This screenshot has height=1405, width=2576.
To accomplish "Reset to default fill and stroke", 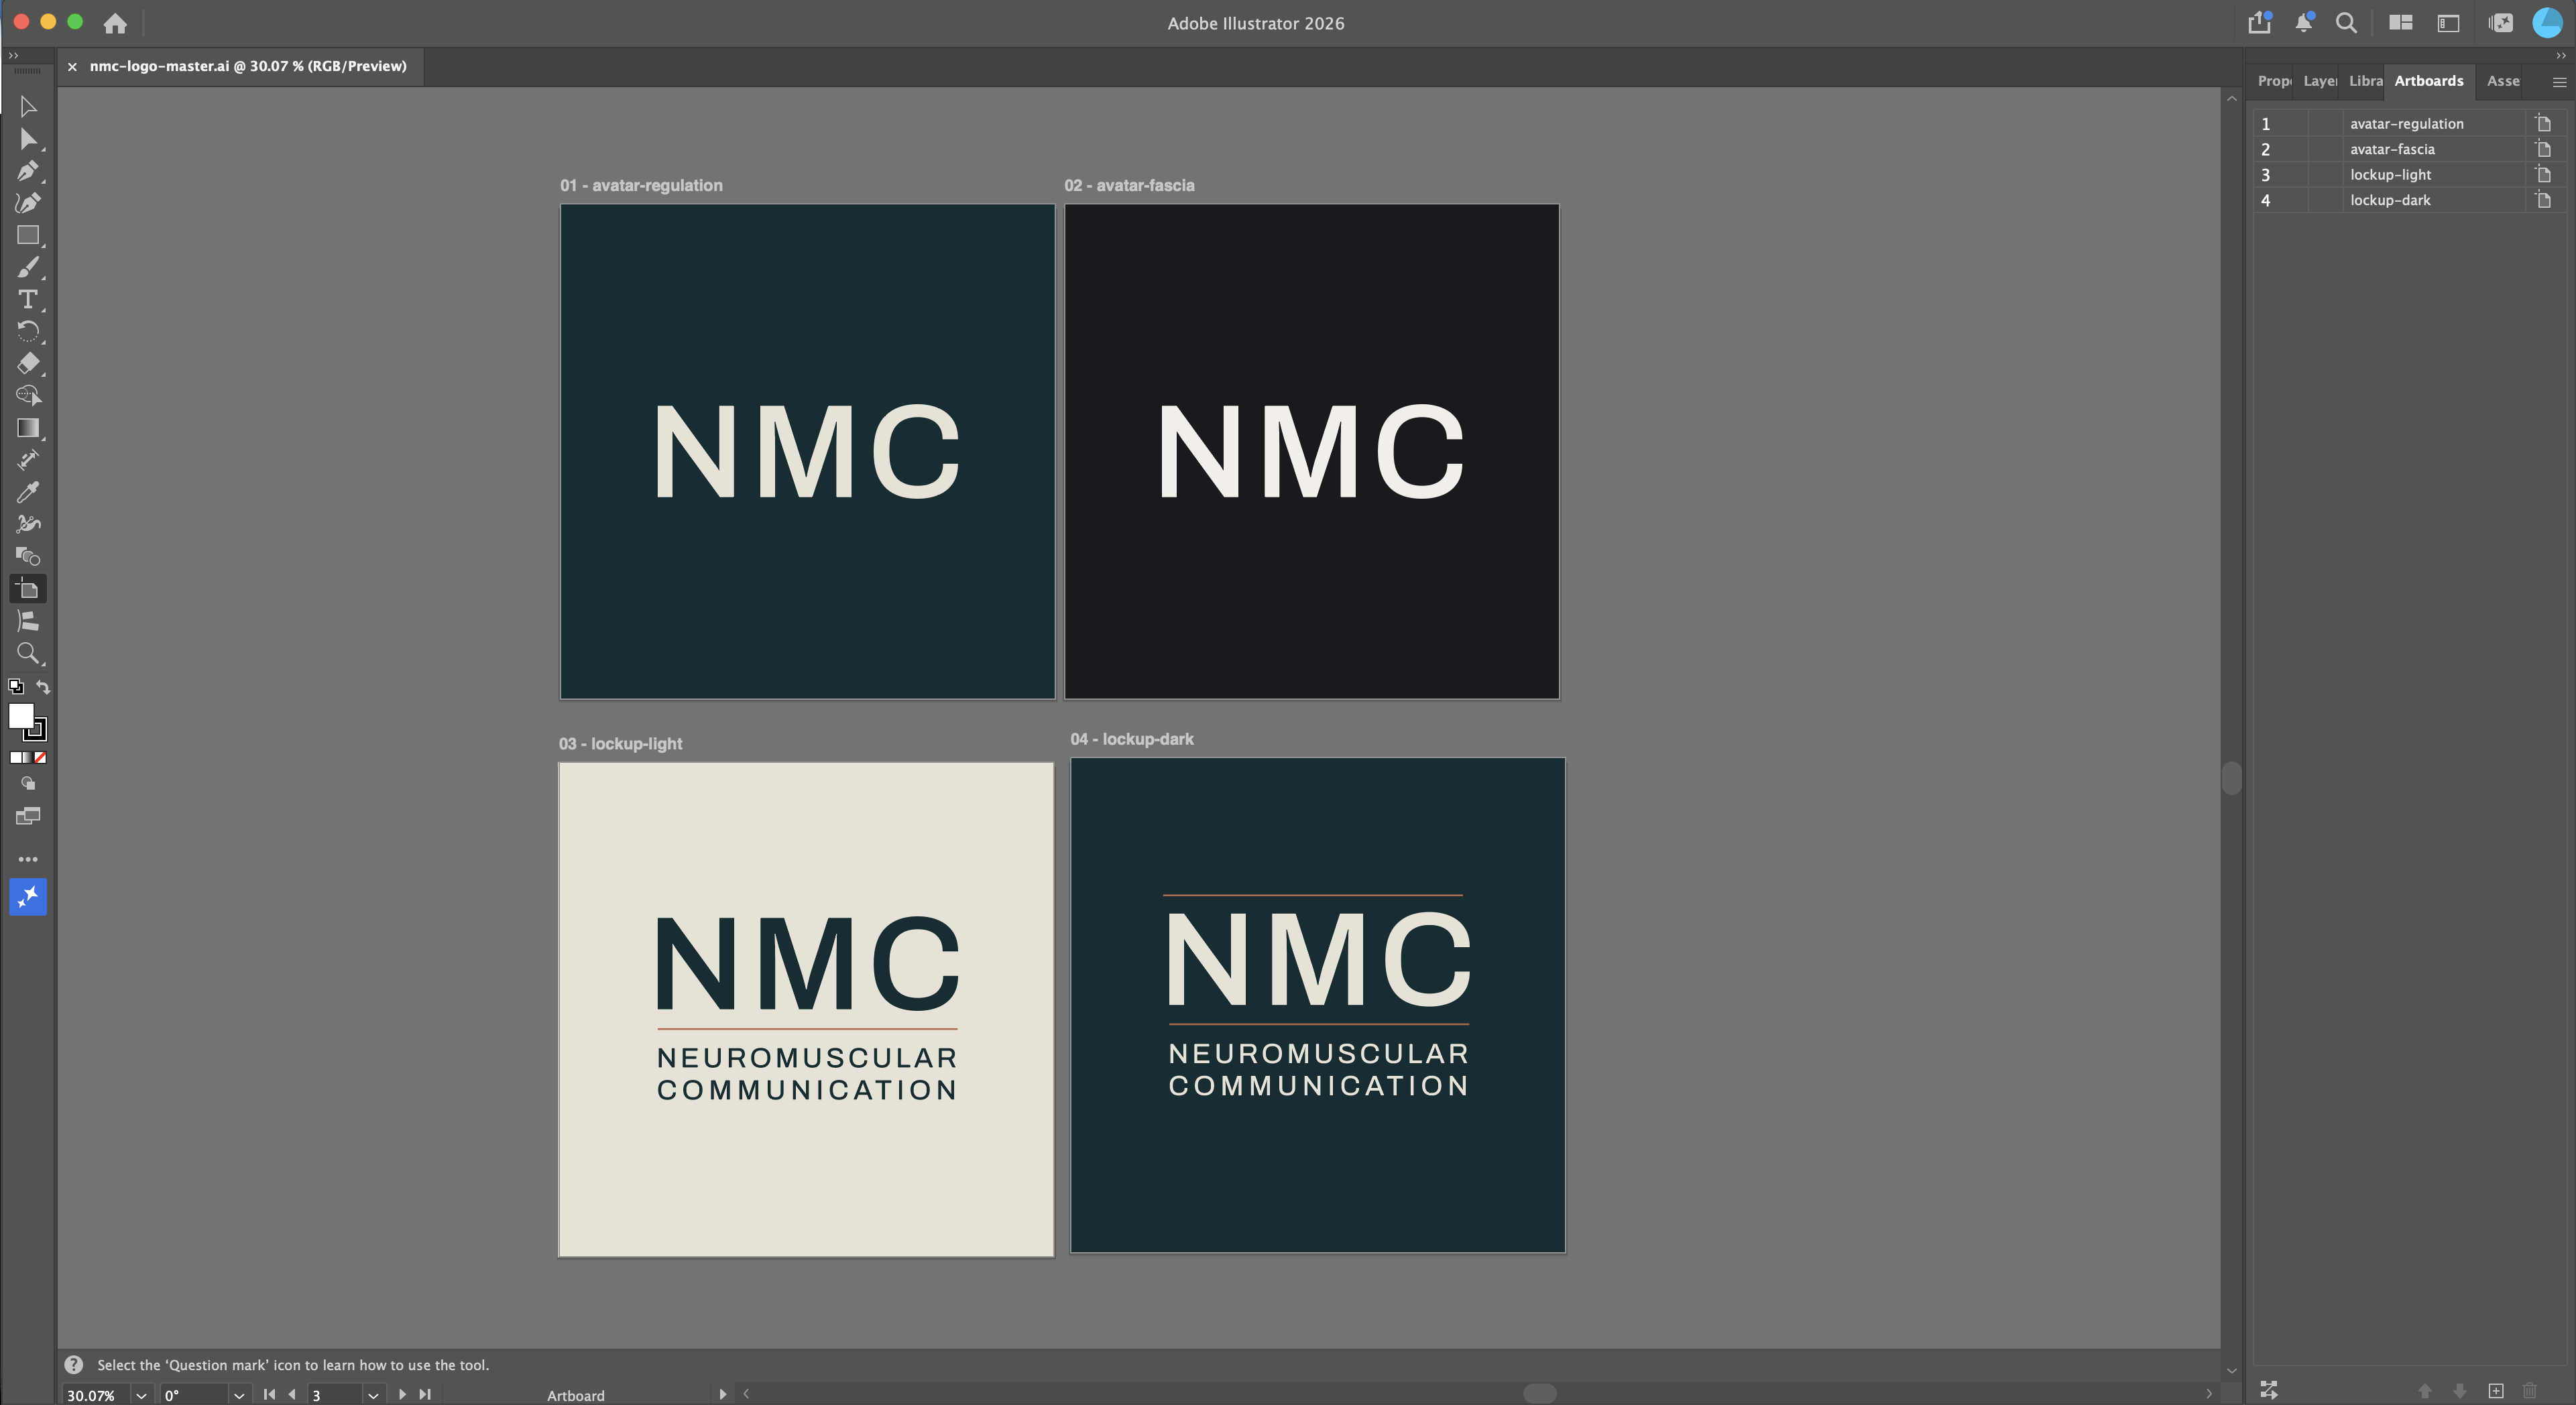I will tap(15, 686).
